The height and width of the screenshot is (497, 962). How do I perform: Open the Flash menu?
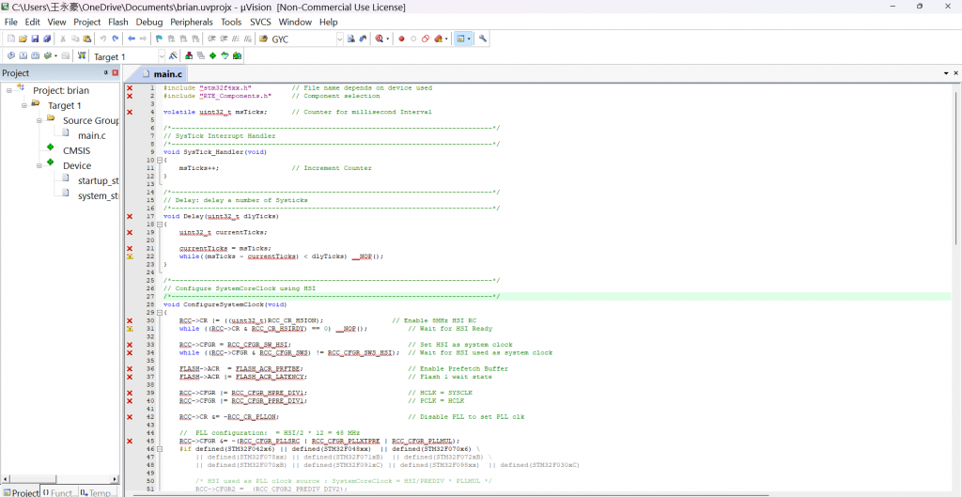118,23
